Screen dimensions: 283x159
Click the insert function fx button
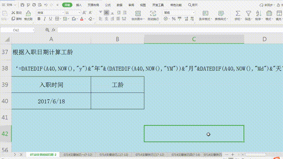(x=54, y=30)
